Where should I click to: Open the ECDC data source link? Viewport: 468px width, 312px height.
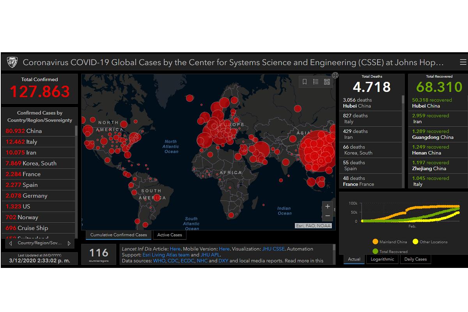pos(188,261)
